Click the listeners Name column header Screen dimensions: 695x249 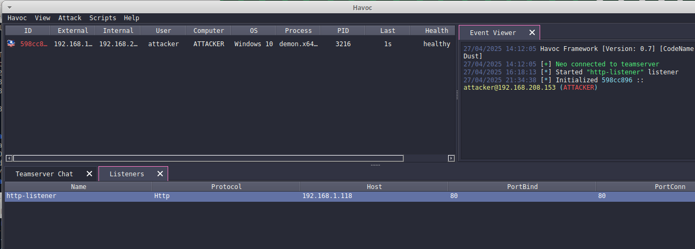(78, 186)
